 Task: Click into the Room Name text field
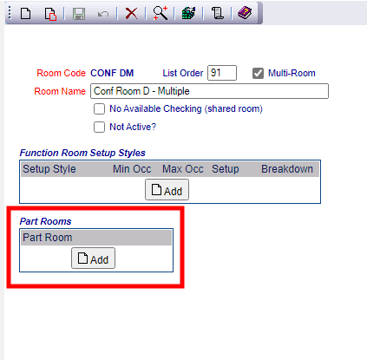209,91
